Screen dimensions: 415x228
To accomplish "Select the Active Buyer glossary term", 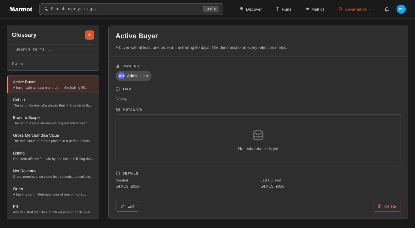I will (53, 84).
